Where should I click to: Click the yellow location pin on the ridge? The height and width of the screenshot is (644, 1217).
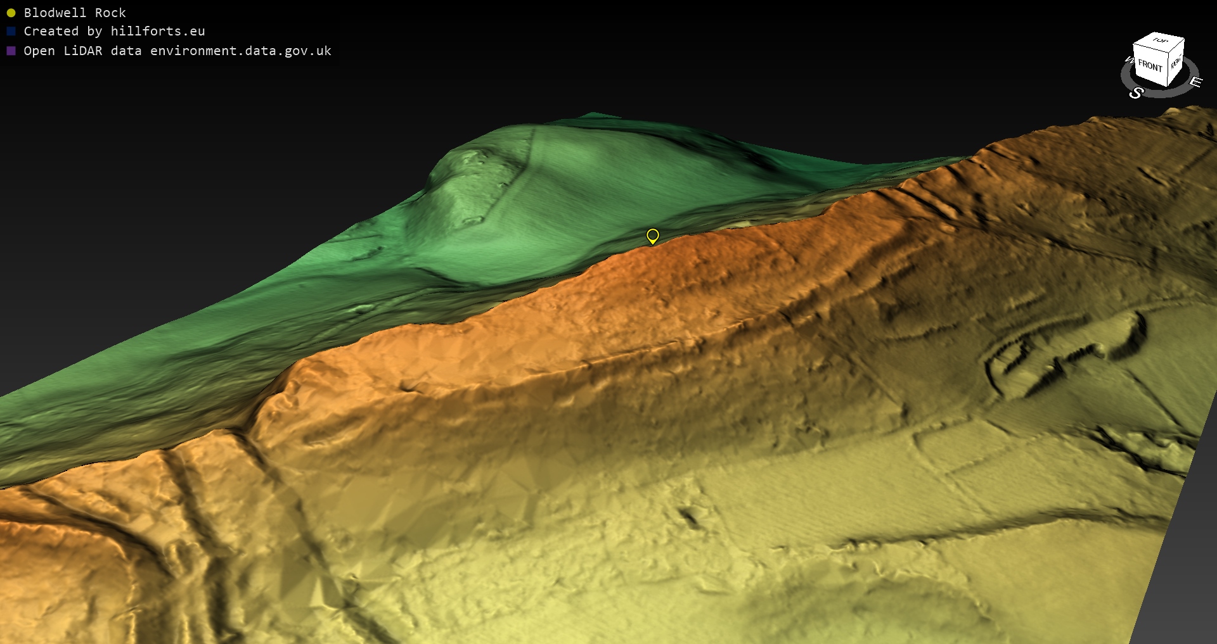click(x=652, y=236)
